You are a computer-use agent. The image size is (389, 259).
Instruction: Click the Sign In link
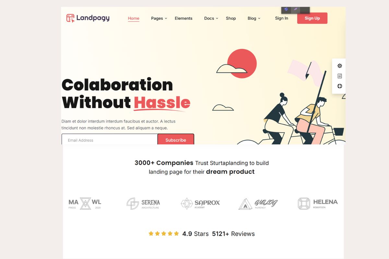click(281, 18)
